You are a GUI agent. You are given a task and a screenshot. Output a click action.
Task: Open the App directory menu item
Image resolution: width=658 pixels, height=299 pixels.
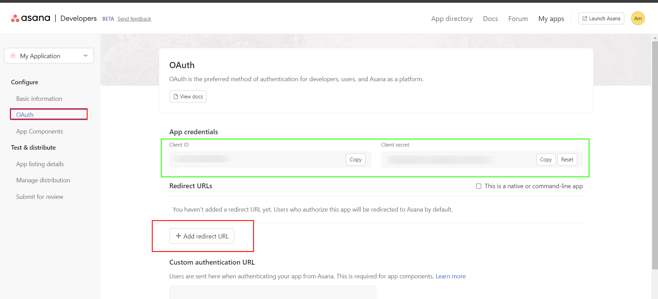pyautogui.click(x=452, y=19)
